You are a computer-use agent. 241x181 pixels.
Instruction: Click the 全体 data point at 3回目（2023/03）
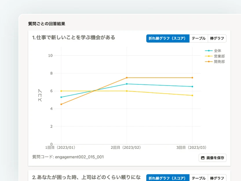(x=193, y=86)
